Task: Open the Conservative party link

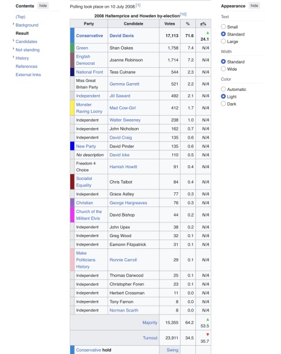Action: coord(90,35)
